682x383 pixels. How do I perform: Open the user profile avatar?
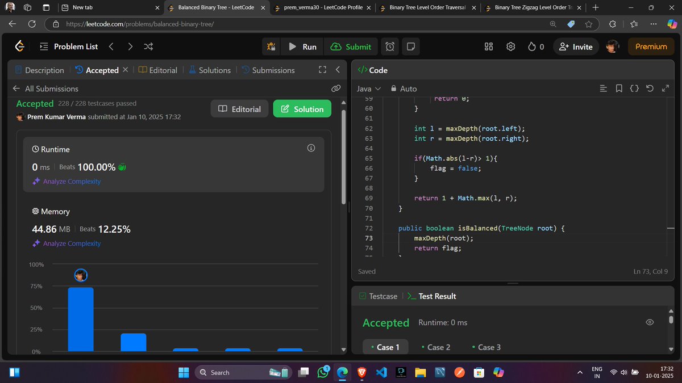click(x=612, y=47)
